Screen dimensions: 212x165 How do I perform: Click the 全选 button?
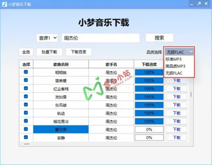point(26,52)
